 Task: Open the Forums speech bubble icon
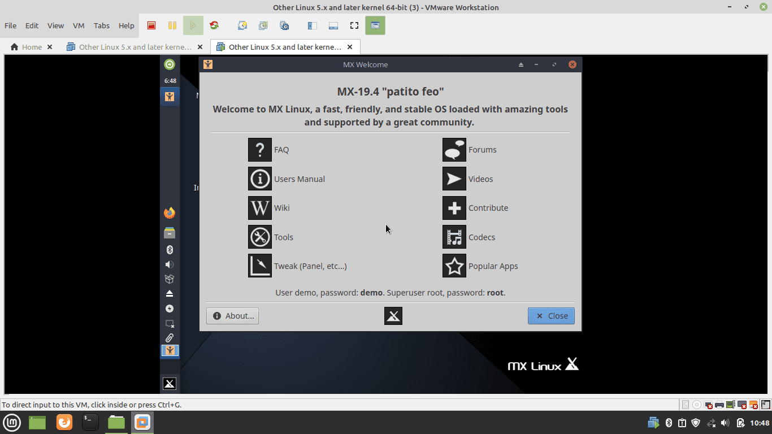click(454, 150)
